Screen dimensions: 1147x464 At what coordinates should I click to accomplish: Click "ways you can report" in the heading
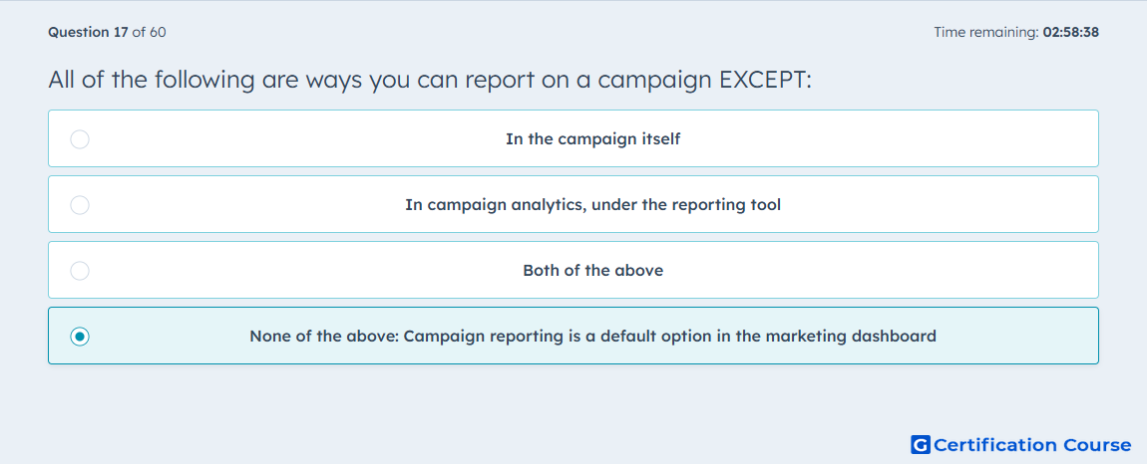click(421, 79)
